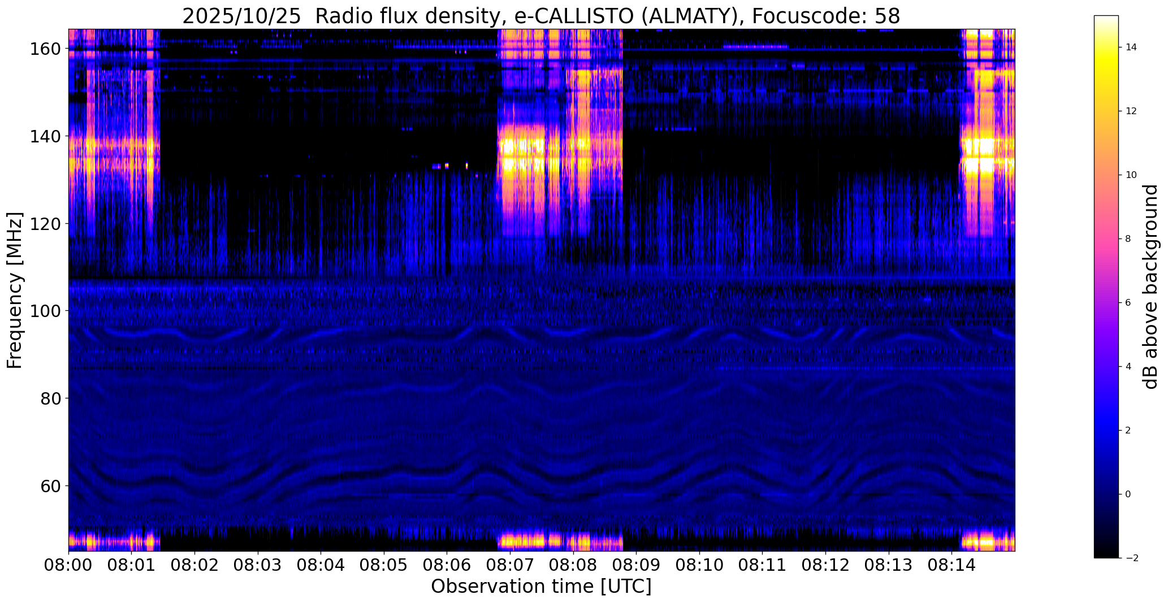
Task: Click the 160 frequency tick label
Action: 46,49
